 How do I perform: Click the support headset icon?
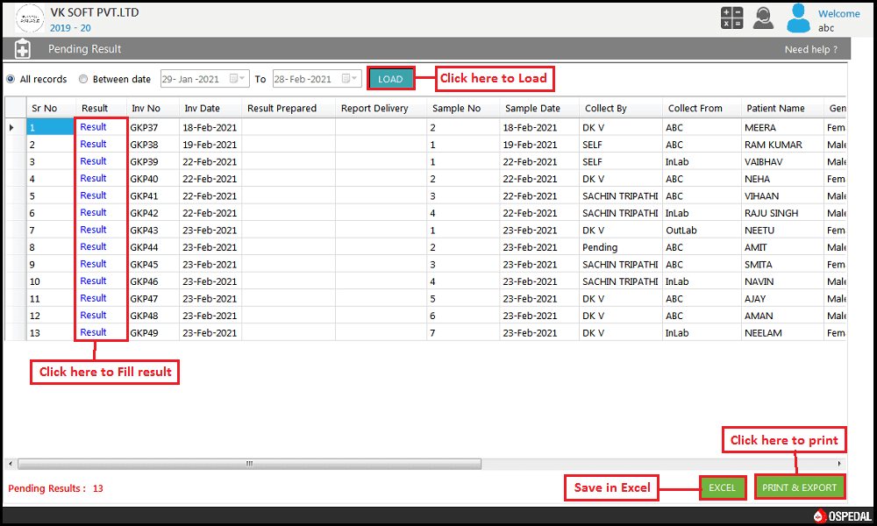(x=763, y=18)
